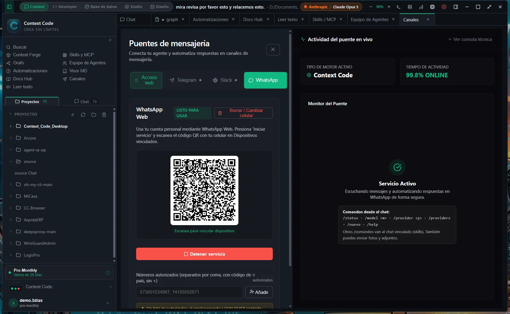Open Docs Hub in the sidebar
This screenshot has height=314, width=510.
(19, 79)
